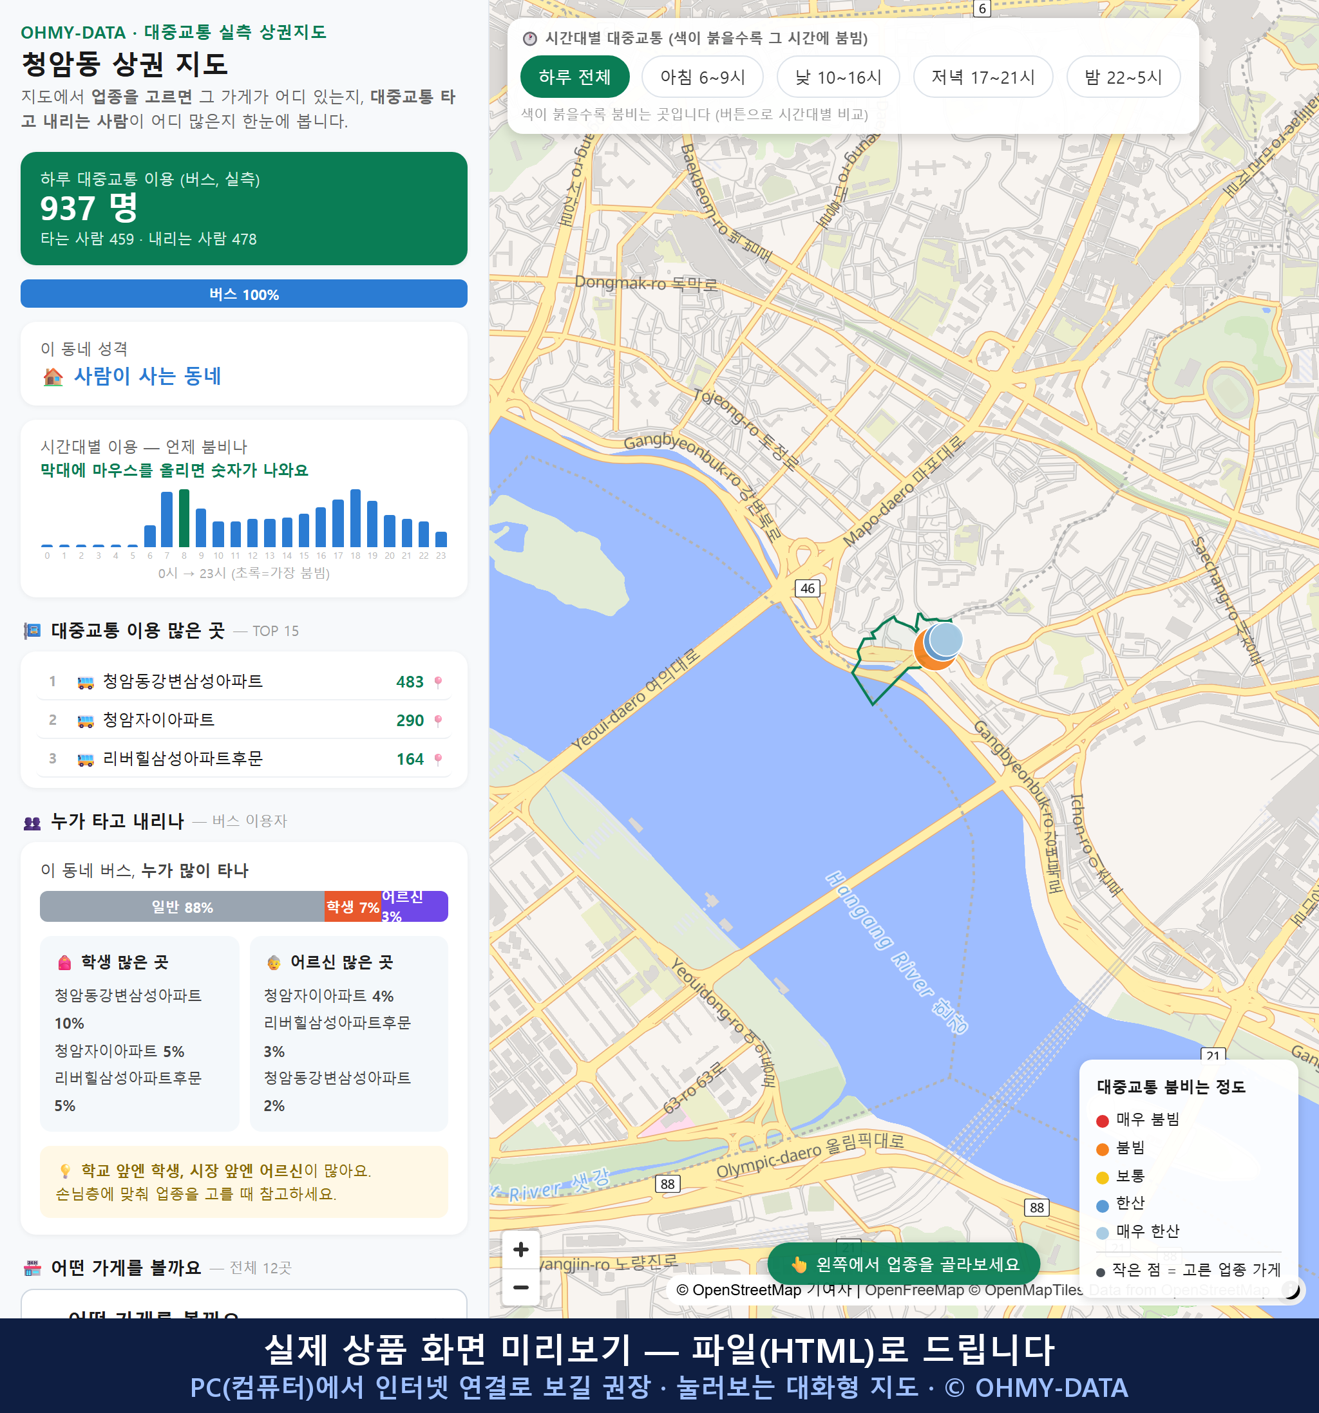Click the 어르신 많은 곳 card heading
Image resolution: width=1319 pixels, height=1413 pixels.
tap(341, 962)
